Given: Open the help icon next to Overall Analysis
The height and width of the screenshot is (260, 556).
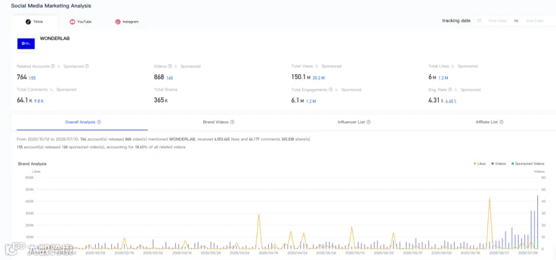Looking at the screenshot, I should click(99, 122).
